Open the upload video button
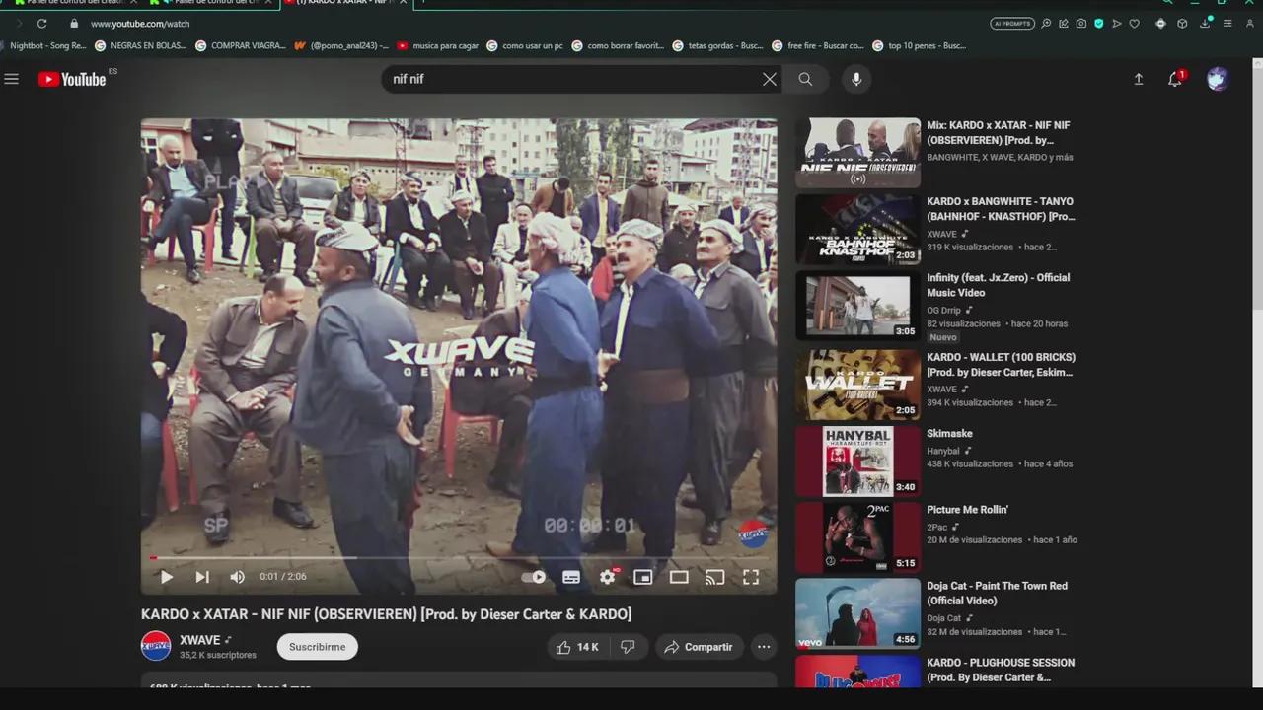Viewport: 1263px width, 710px height. tap(1139, 79)
